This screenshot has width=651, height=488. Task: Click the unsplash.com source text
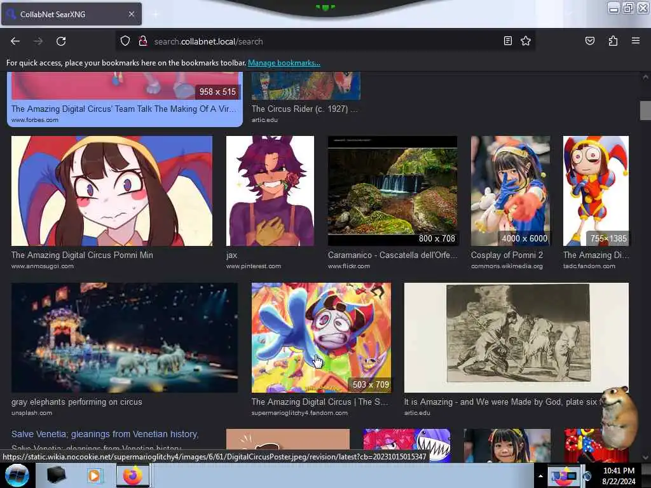32,413
